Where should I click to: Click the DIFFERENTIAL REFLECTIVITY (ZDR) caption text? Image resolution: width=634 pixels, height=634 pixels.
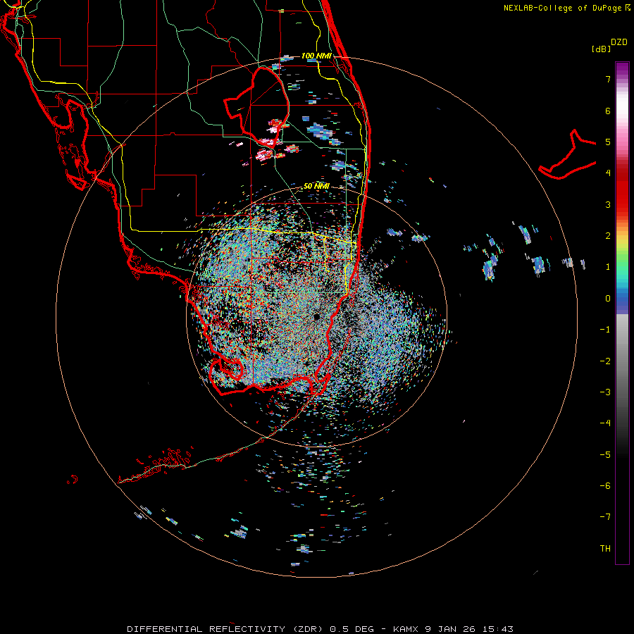coord(225,629)
